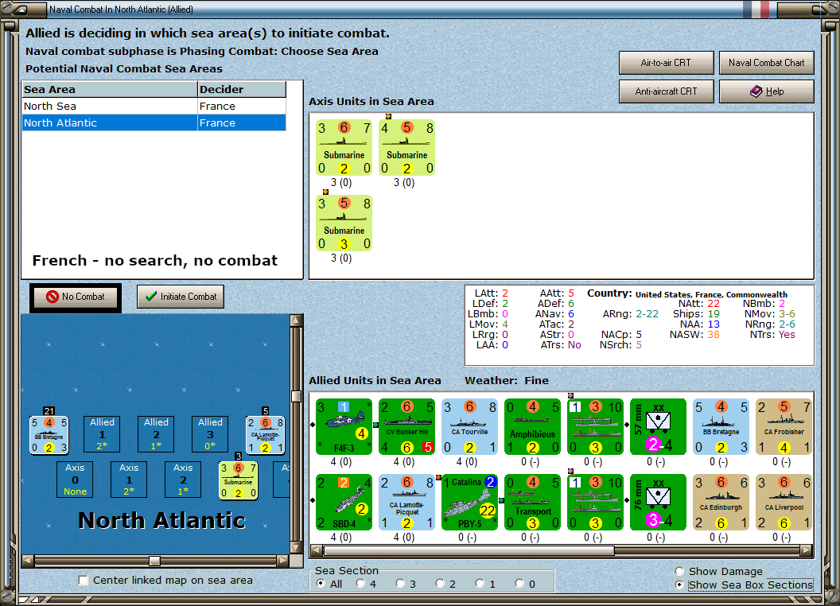Click the Allied units horizontal scrollbar thumb
This screenshot has width=840, height=606.
click(469, 550)
